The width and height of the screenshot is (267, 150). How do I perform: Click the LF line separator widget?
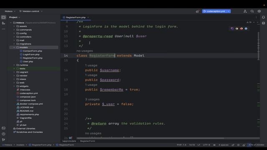point(199,145)
